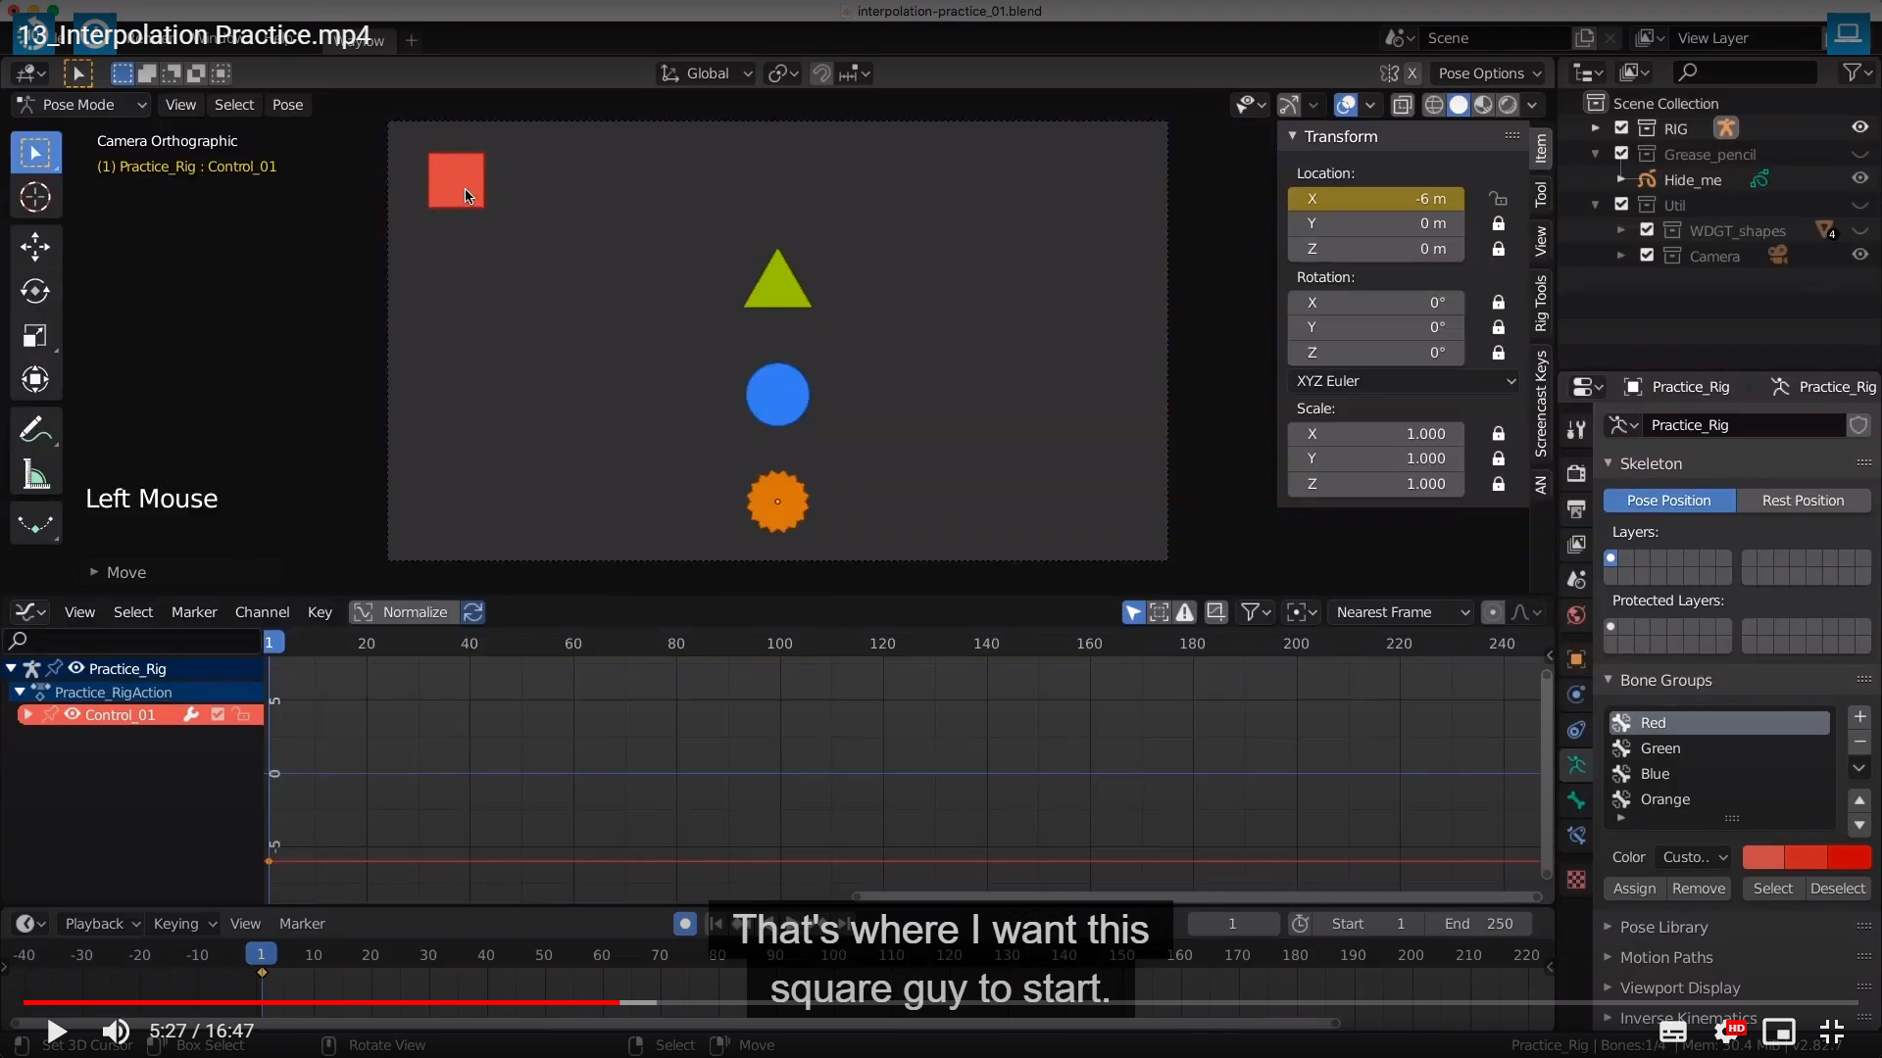The image size is (1882, 1058).
Task: Choose the Measure ruler tool
Action: click(35, 475)
